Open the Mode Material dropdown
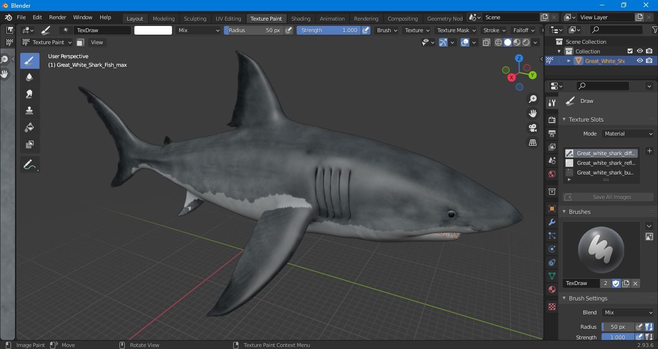The height and width of the screenshot is (349, 658). [x=628, y=134]
